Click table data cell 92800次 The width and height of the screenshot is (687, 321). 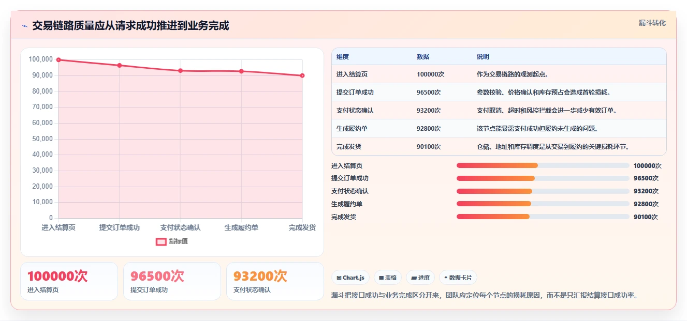coord(429,129)
